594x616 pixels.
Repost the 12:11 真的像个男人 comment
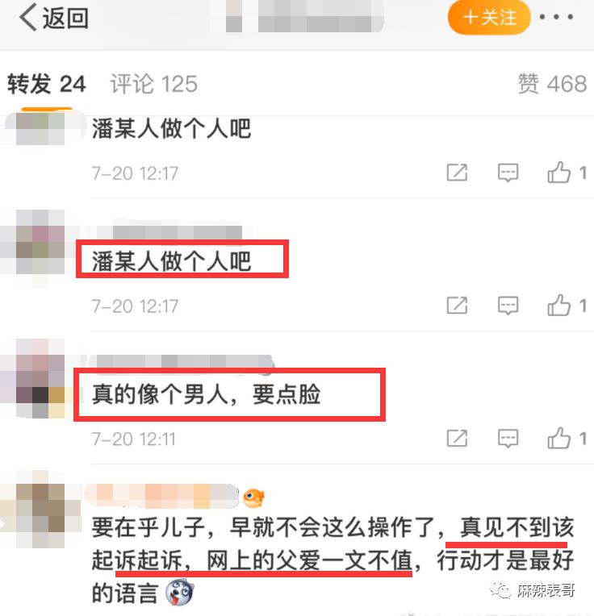tap(457, 438)
